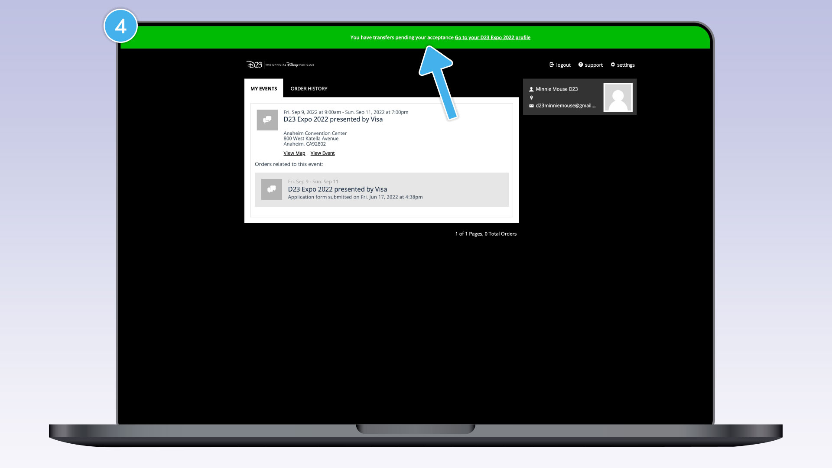The image size is (832, 468).
Task: Click the location pin icon in the profile card
Action: tap(531, 97)
